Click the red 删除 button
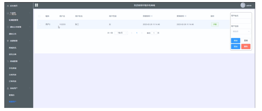 click(x=246, y=47)
